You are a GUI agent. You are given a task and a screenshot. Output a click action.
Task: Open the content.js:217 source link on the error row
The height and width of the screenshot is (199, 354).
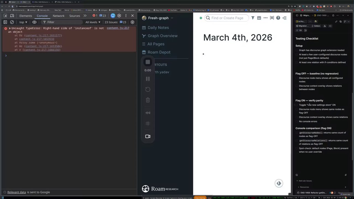tap(118, 28)
